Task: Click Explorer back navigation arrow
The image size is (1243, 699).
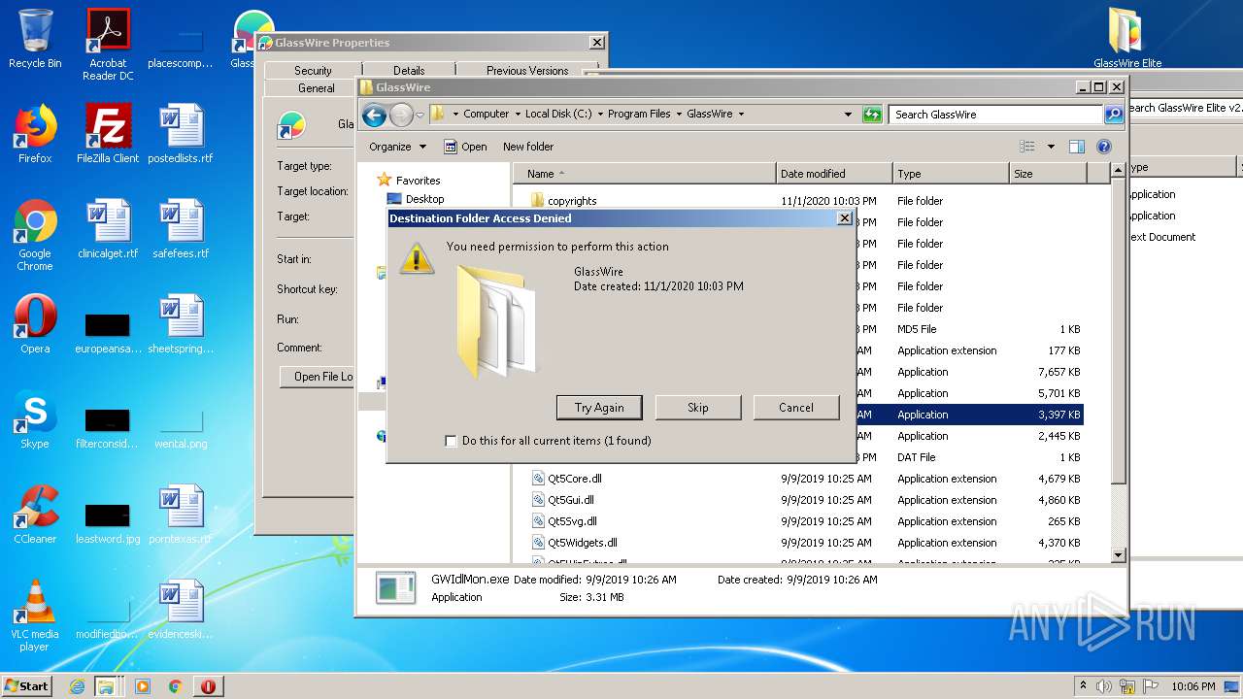Action: click(374, 116)
